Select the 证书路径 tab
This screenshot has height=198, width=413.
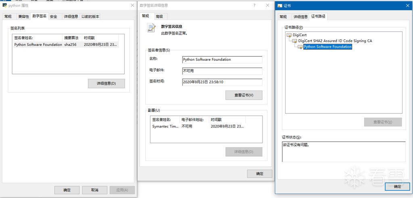tap(318, 16)
